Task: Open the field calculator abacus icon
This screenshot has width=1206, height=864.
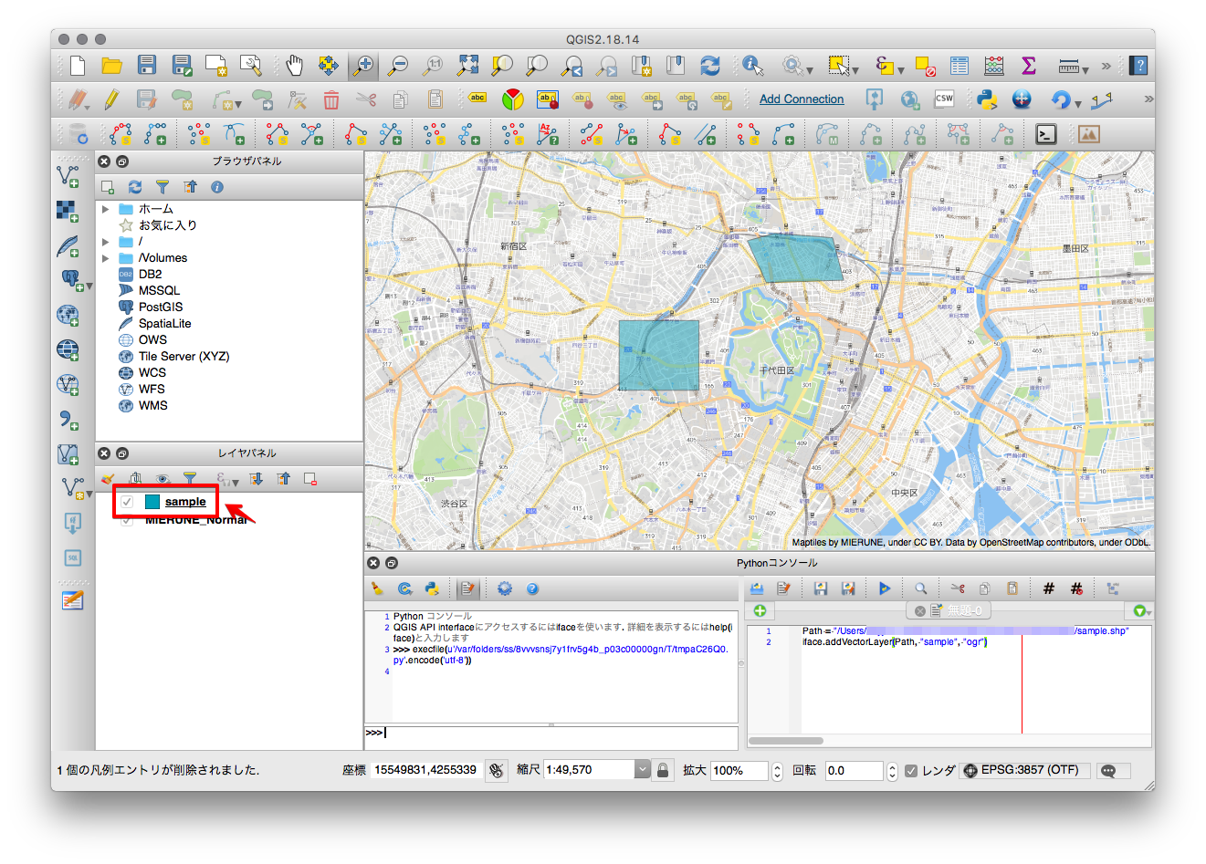Action: coord(994,65)
